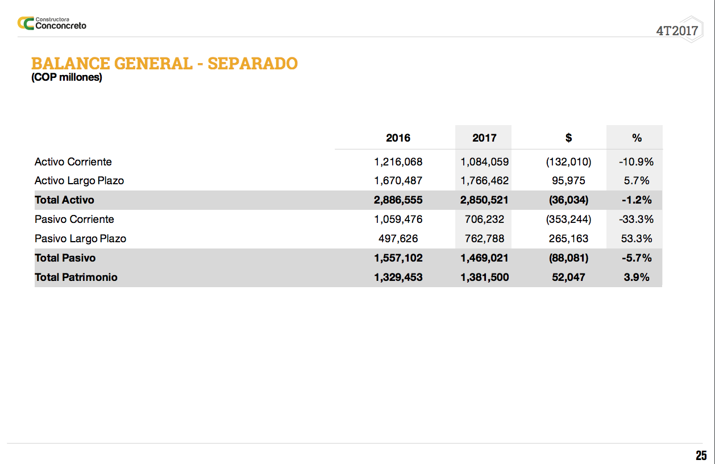This screenshot has height=464, width=715.
Task: Select the 1,329,453 Patrimonio 2016 value
Action: pyautogui.click(x=398, y=277)
